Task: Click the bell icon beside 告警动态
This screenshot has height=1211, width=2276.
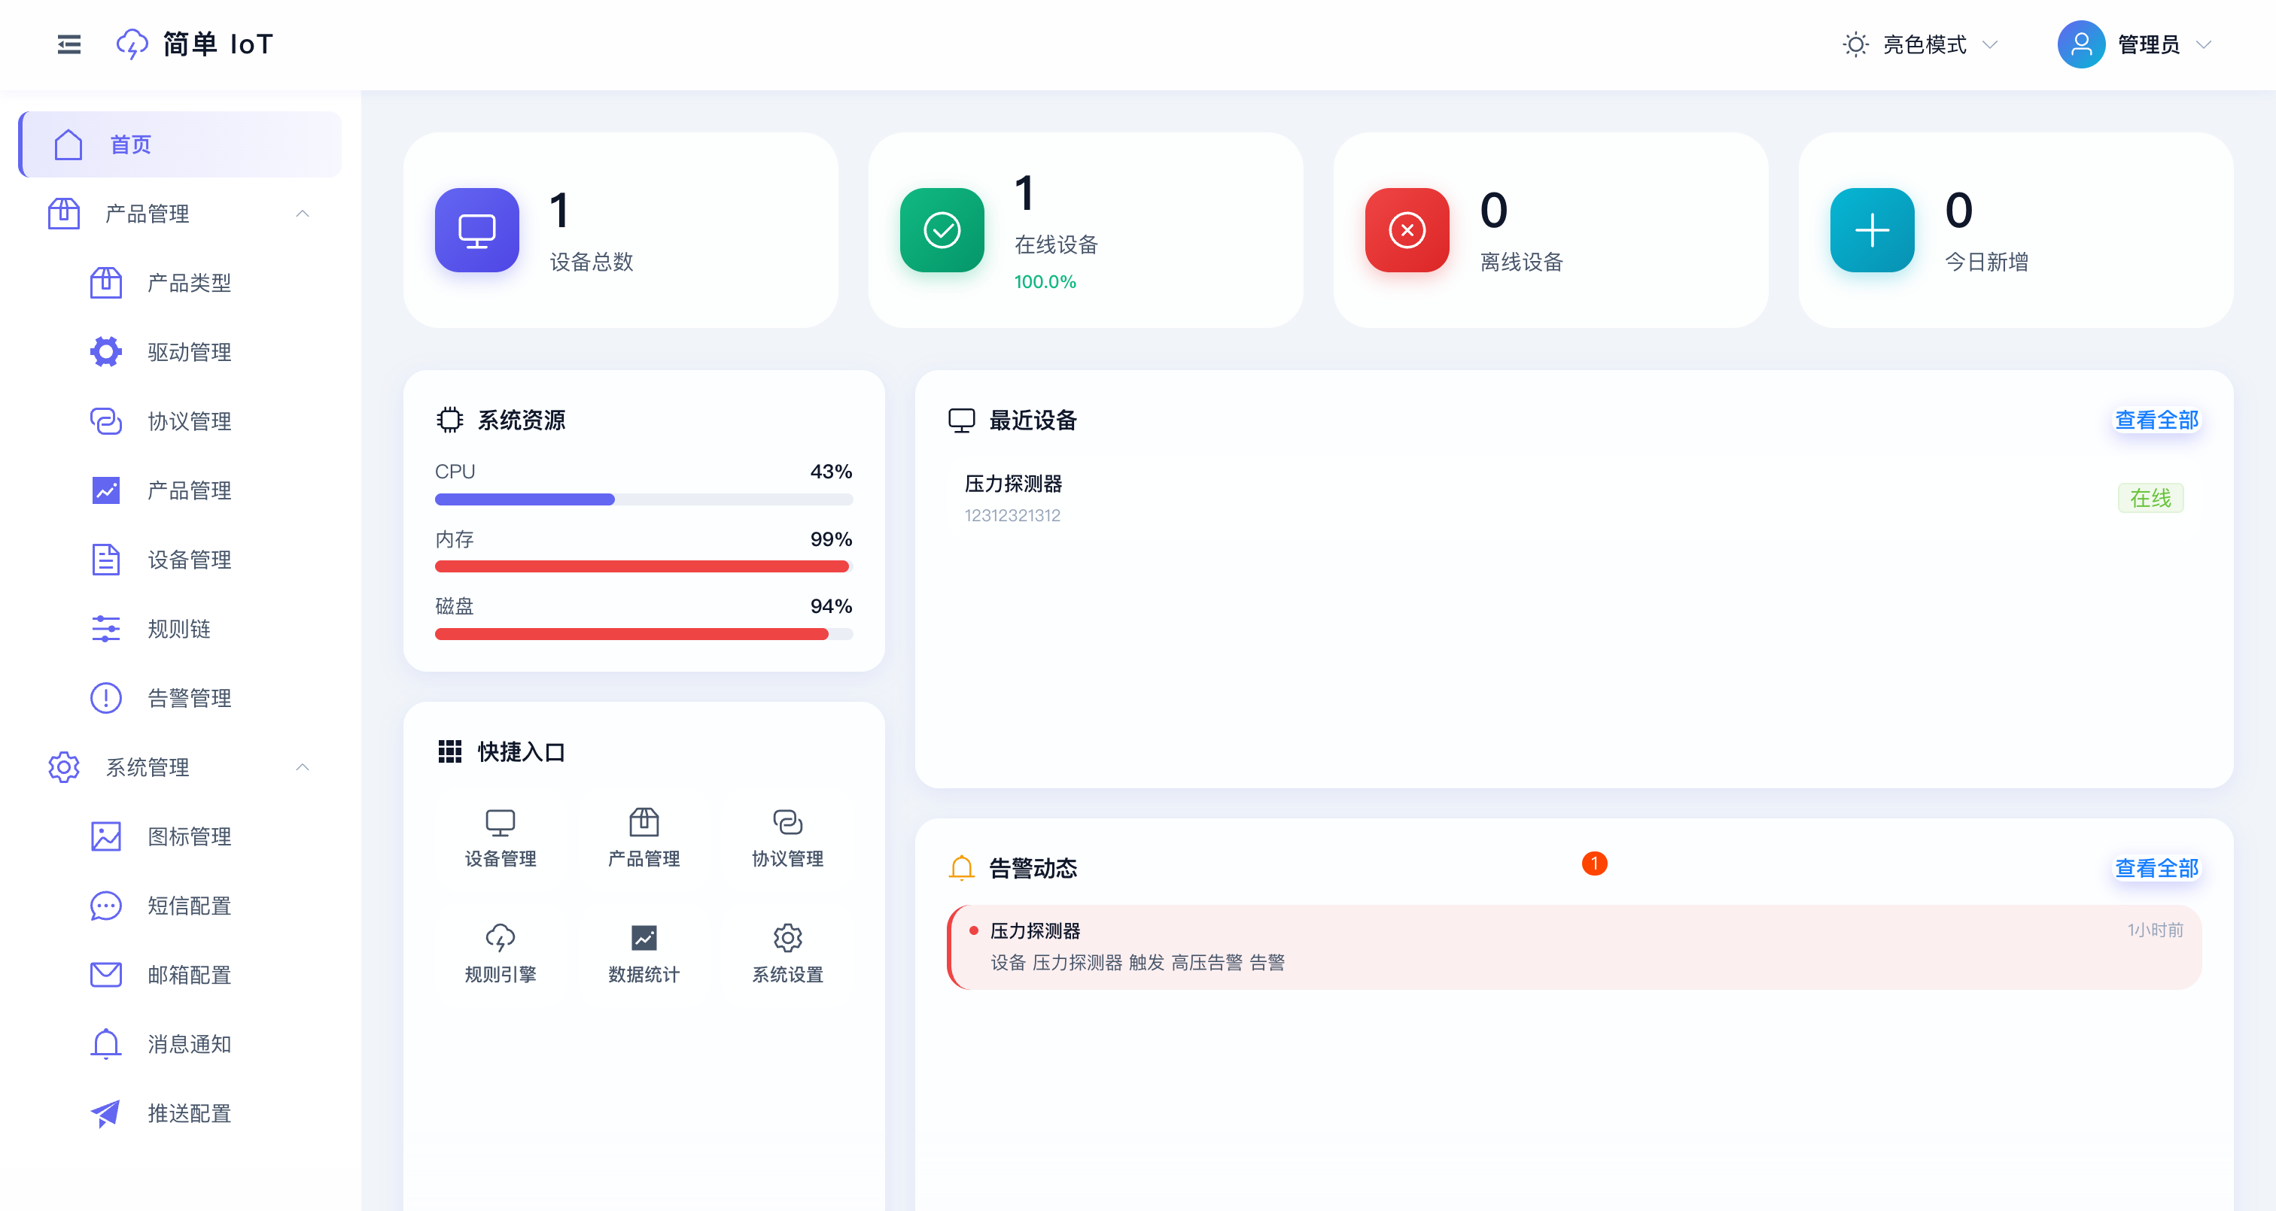Action: 961,868
